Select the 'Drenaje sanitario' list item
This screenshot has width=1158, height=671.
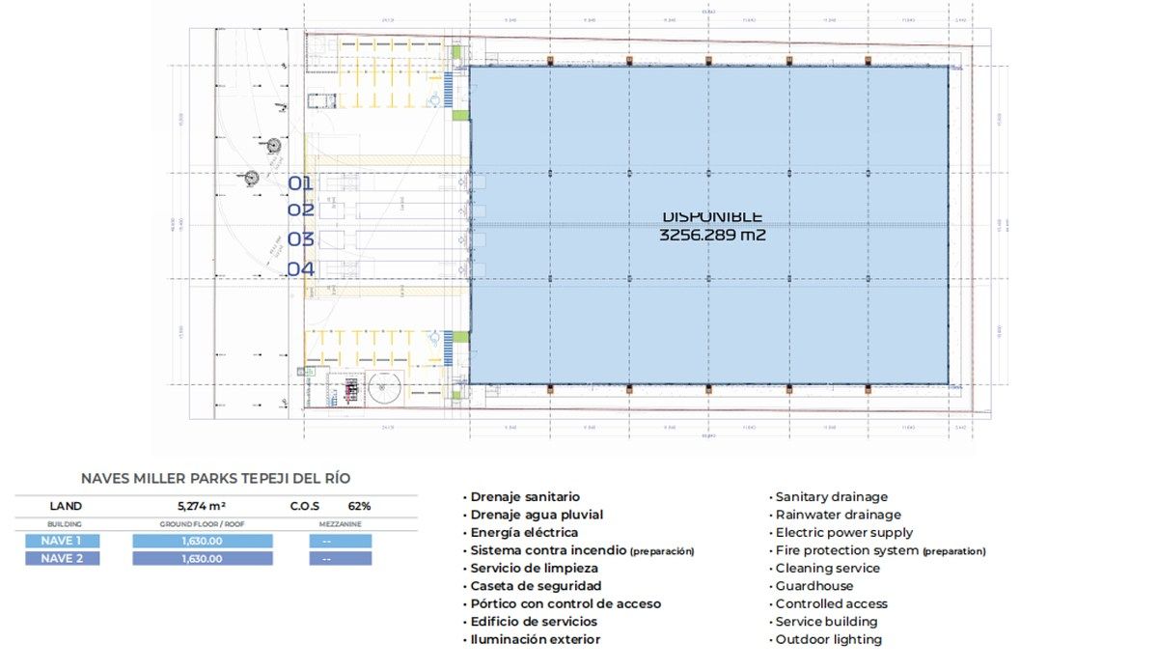[x=525, y=497]
